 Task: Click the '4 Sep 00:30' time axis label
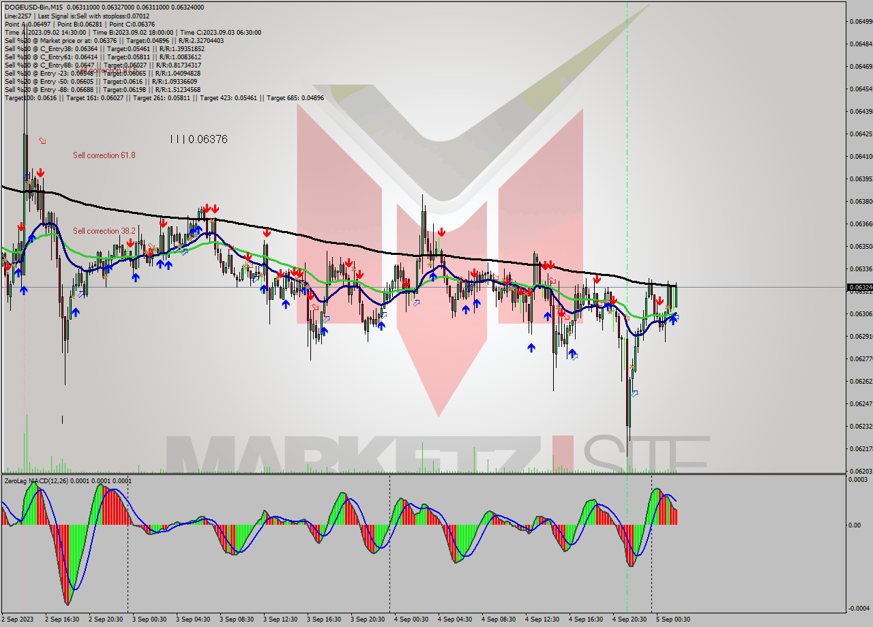pyautogui.click(x=411, y=620)
